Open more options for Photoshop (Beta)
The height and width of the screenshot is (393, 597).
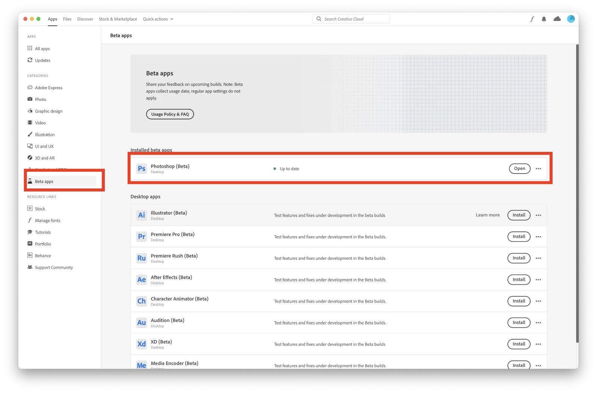coord(538,169)
